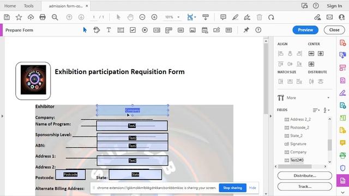Edit the page number box
The height and width of the screenshot is (196, 349).
(94, 17)
